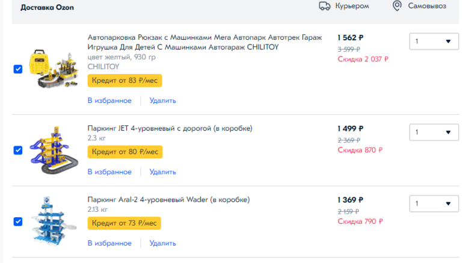Viewport: 463px width, 263px height.
Task: Uncheck the CHILITOY autoparking item checkbox
Action: pyautogui.click(x=17, y=69)
